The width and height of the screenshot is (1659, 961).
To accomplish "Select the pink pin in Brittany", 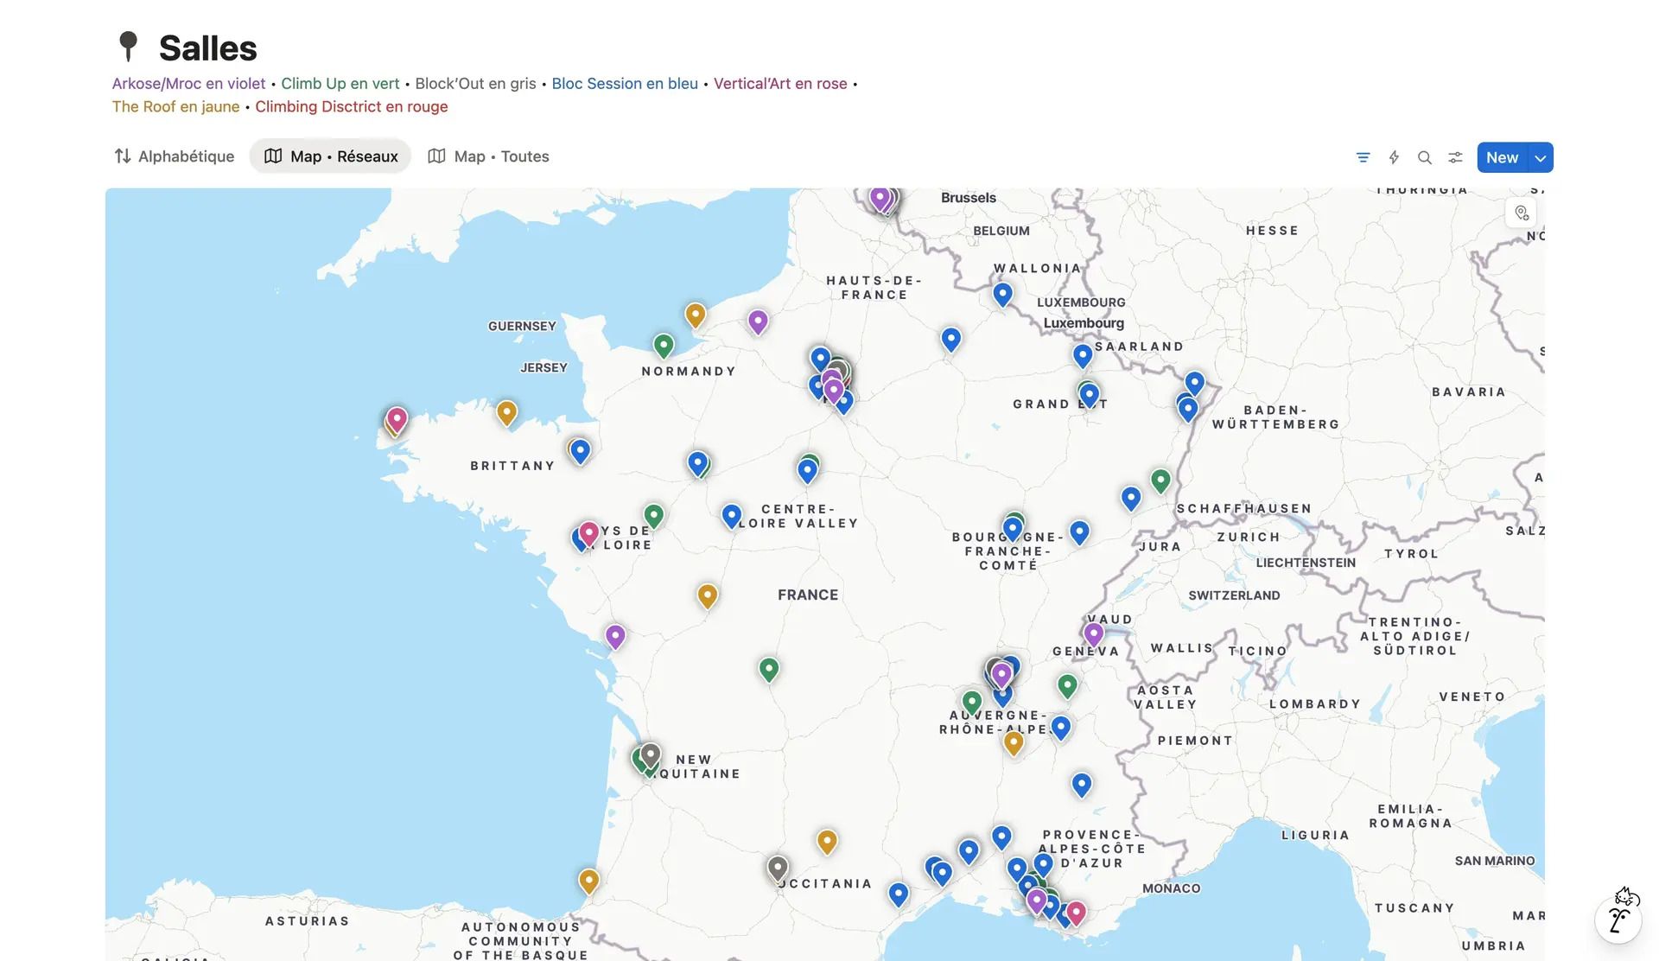I will click(397, 417).
